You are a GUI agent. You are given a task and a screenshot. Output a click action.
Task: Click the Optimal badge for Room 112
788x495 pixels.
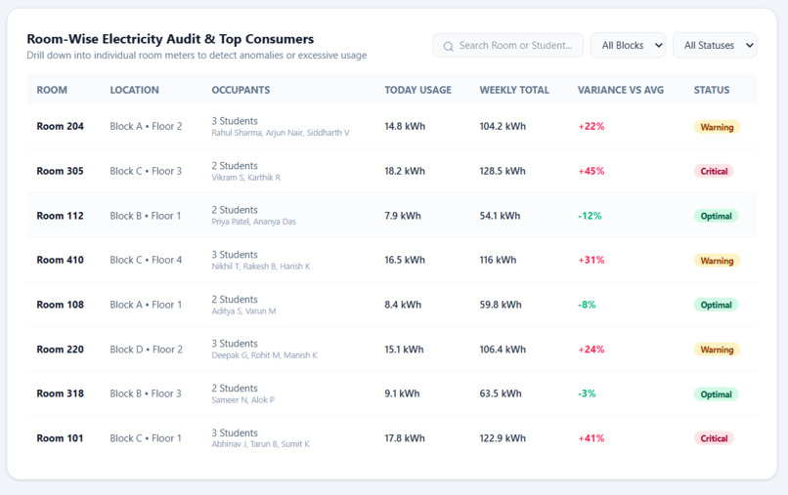click(x=716, y=216)
